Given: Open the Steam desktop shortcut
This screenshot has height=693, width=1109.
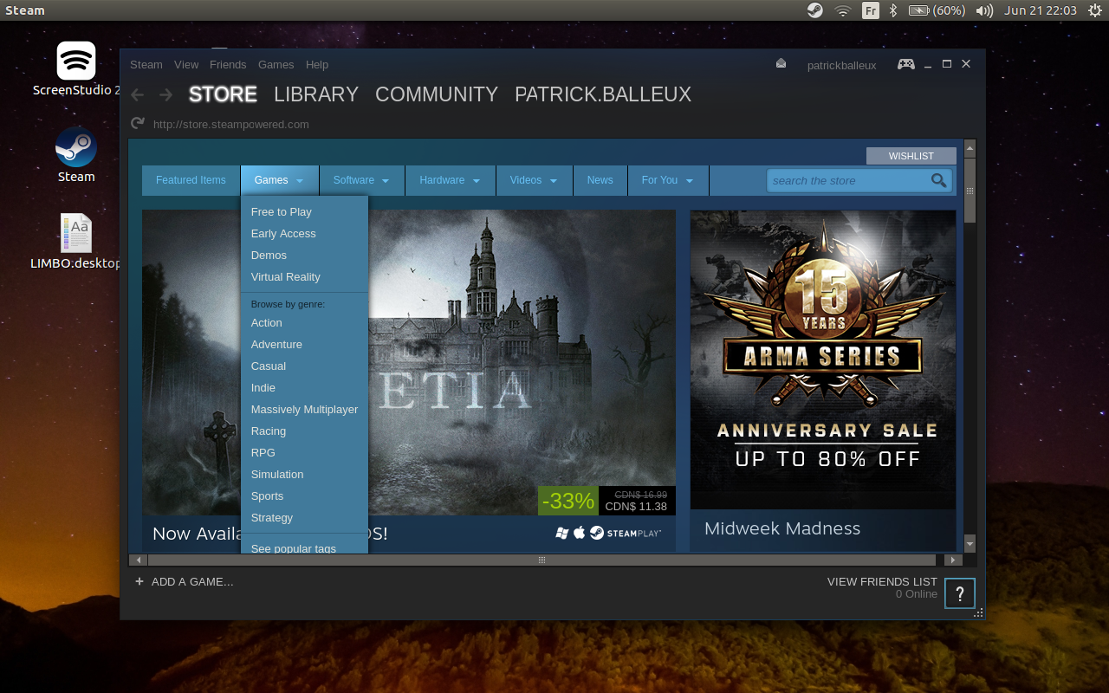Looking at the screenshot, I should (x=76, y=147).
